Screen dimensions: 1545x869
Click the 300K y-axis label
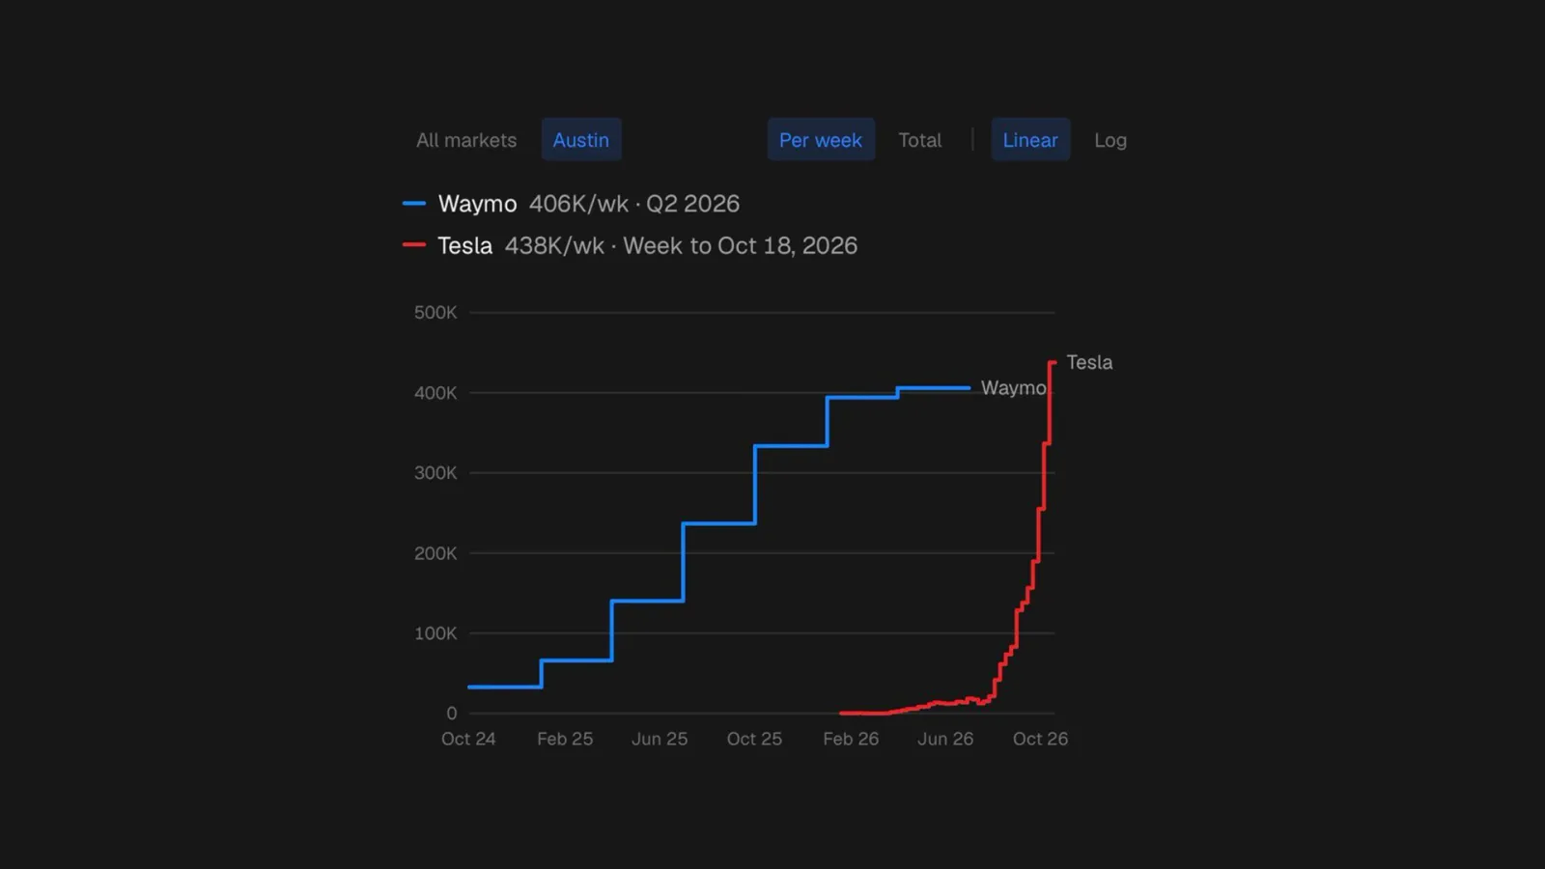pyautogui.click(x=435, y=473)
